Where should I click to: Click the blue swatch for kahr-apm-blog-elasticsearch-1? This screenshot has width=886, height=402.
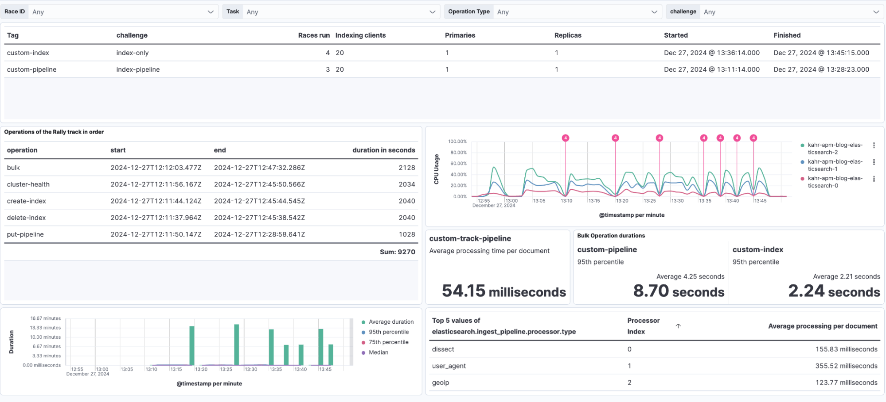pyautogui.click(x=802, y=162)
